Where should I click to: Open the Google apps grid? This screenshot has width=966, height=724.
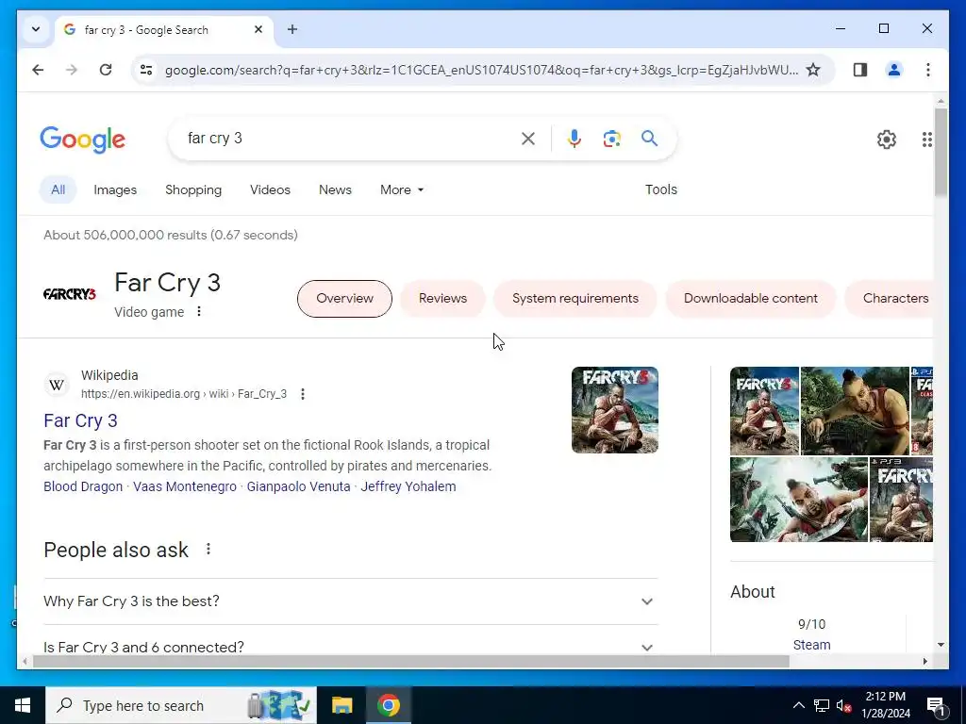click(926, 140)
